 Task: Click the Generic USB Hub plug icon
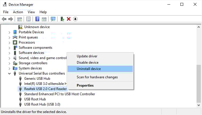click(20, 79)
